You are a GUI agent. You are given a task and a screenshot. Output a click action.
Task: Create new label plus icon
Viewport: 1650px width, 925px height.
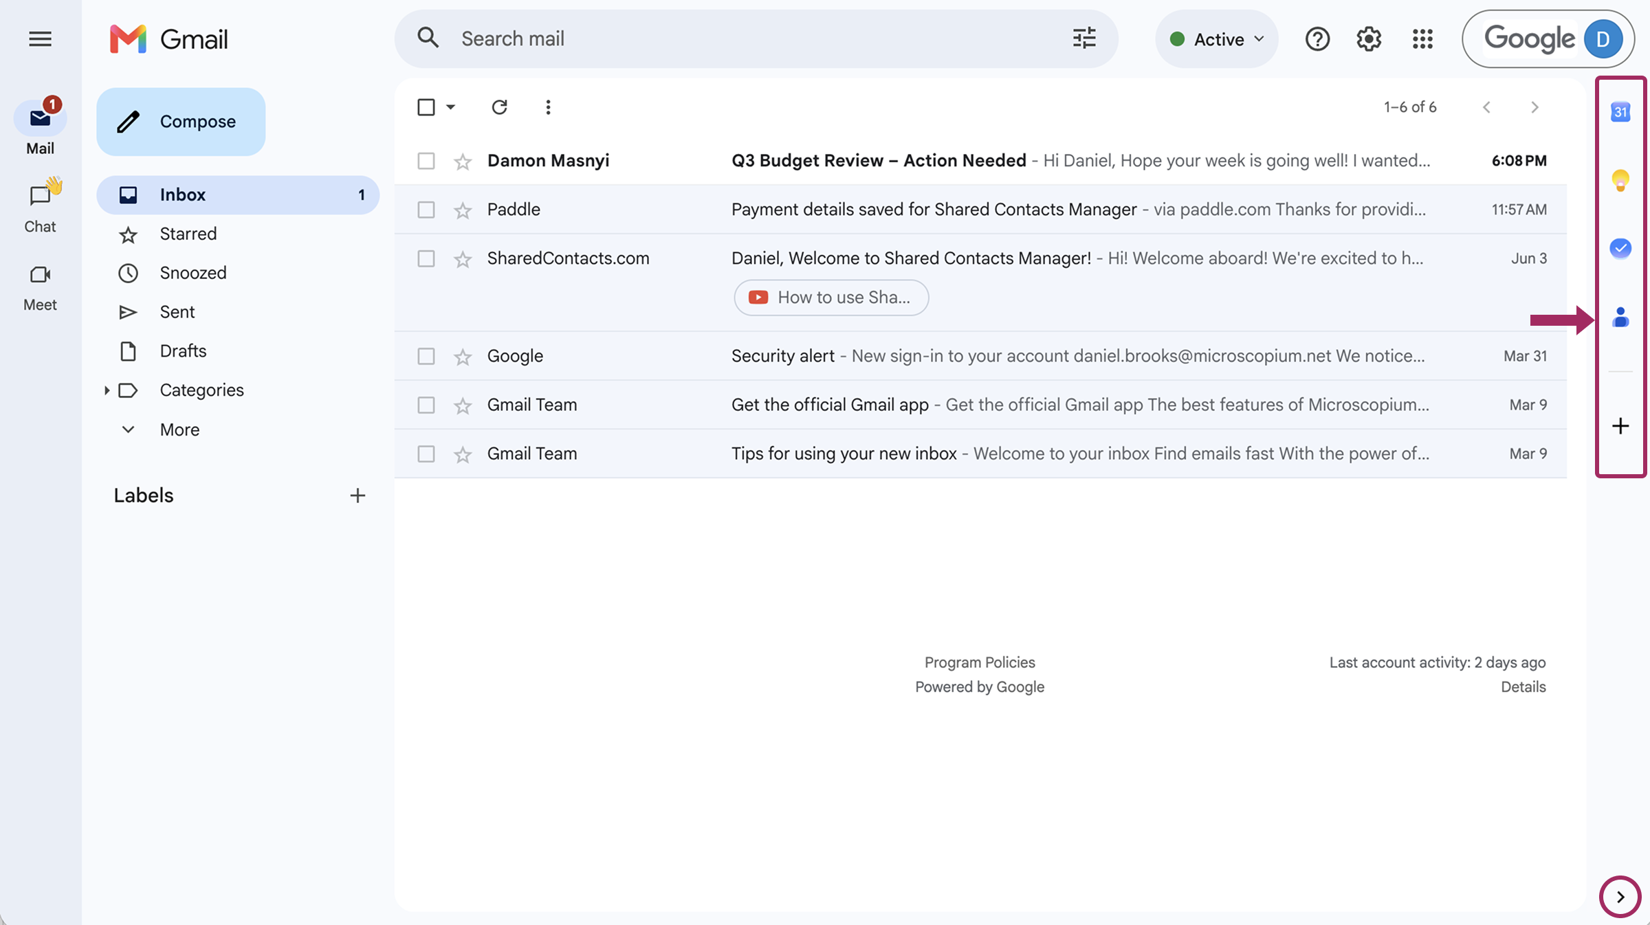click(357, 495)
